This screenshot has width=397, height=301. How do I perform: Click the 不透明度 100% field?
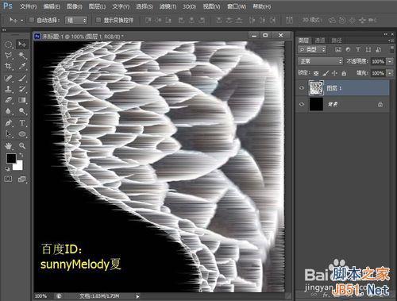pyautogui.click(x=378, y=61)
